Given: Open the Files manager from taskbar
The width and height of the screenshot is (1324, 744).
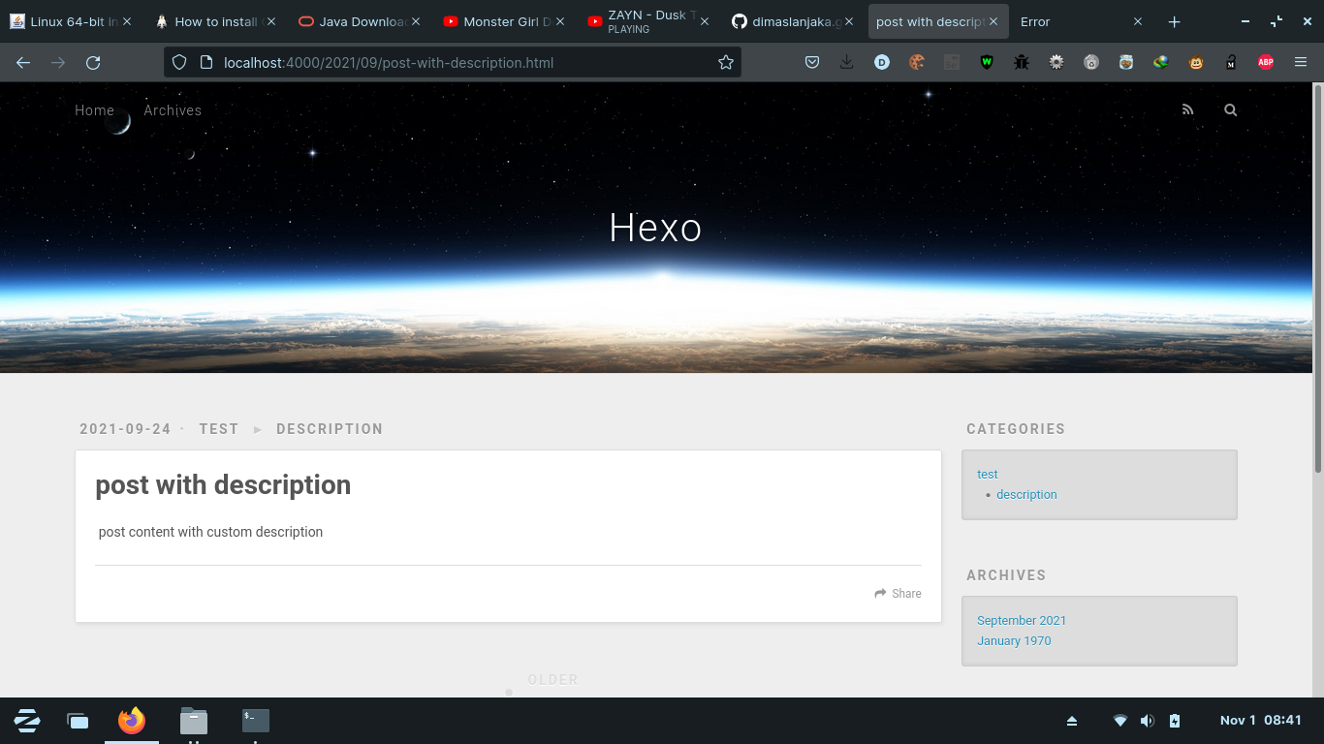Looking at the screenshot, I should [194, 721].
